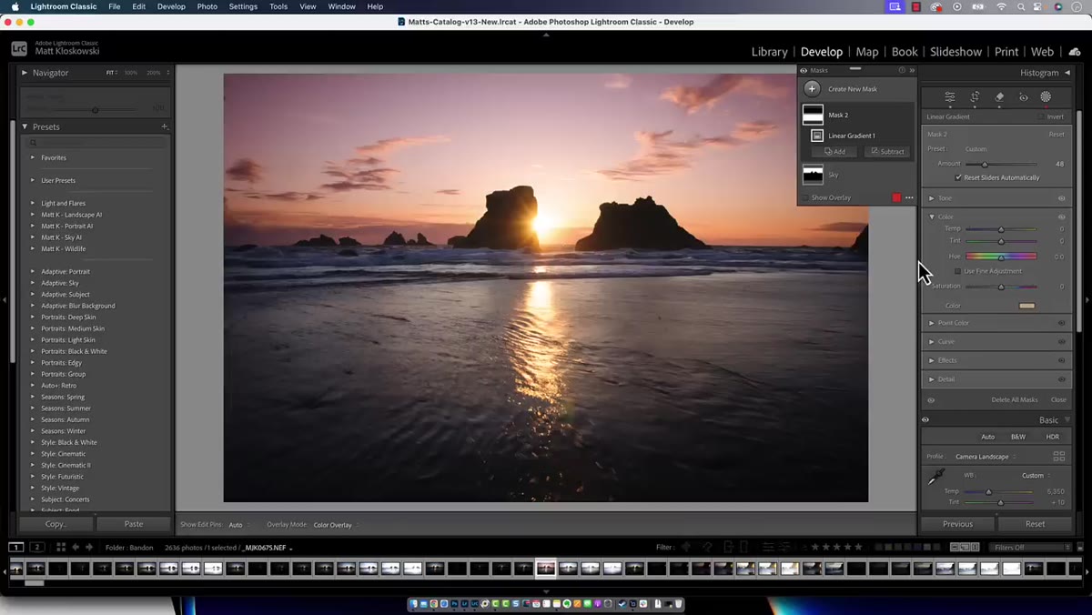The image size is (1092, 615).
Task: Toggle Detail section eye icon
Action: coord(1061,379)
